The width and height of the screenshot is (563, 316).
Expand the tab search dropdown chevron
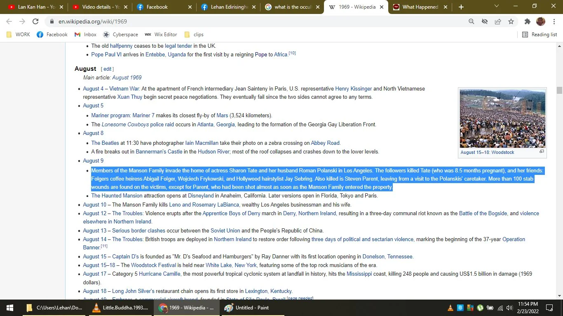coord(497,6)
